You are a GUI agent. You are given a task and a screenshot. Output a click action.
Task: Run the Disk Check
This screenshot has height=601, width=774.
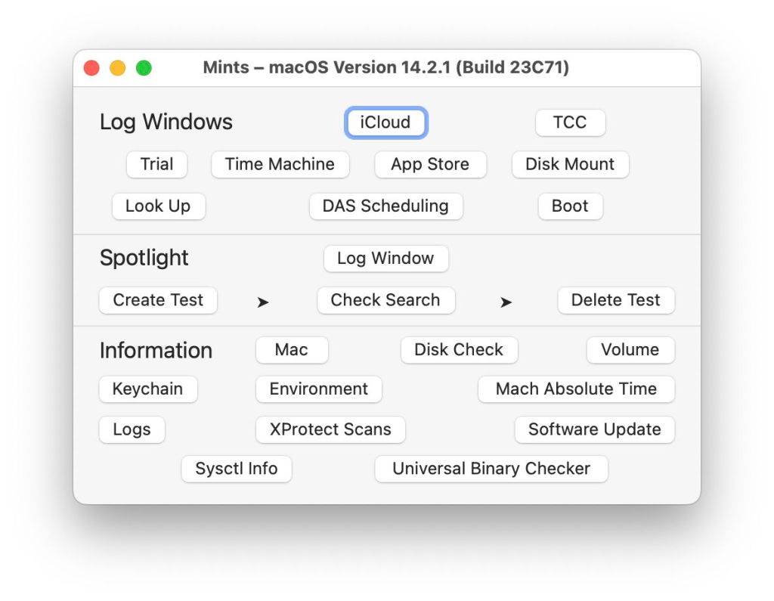tap(459, 350)
